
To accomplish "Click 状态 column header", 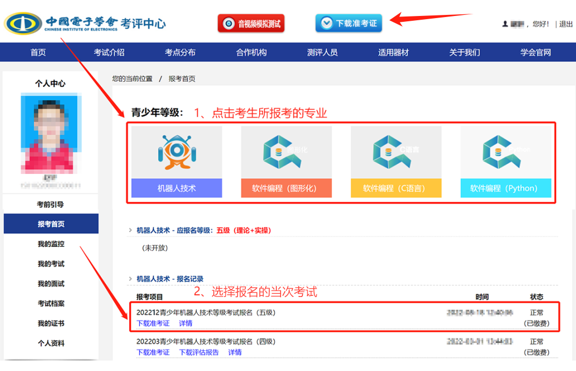I will pos(537,297).
